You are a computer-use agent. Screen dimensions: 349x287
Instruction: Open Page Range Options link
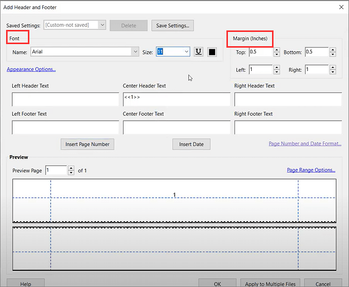(x=311, y=170)
